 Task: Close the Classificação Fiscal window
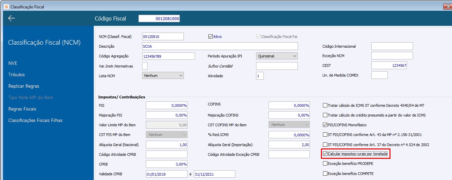(448, 7)
